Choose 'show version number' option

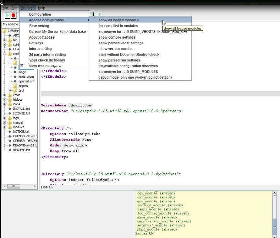116,49
